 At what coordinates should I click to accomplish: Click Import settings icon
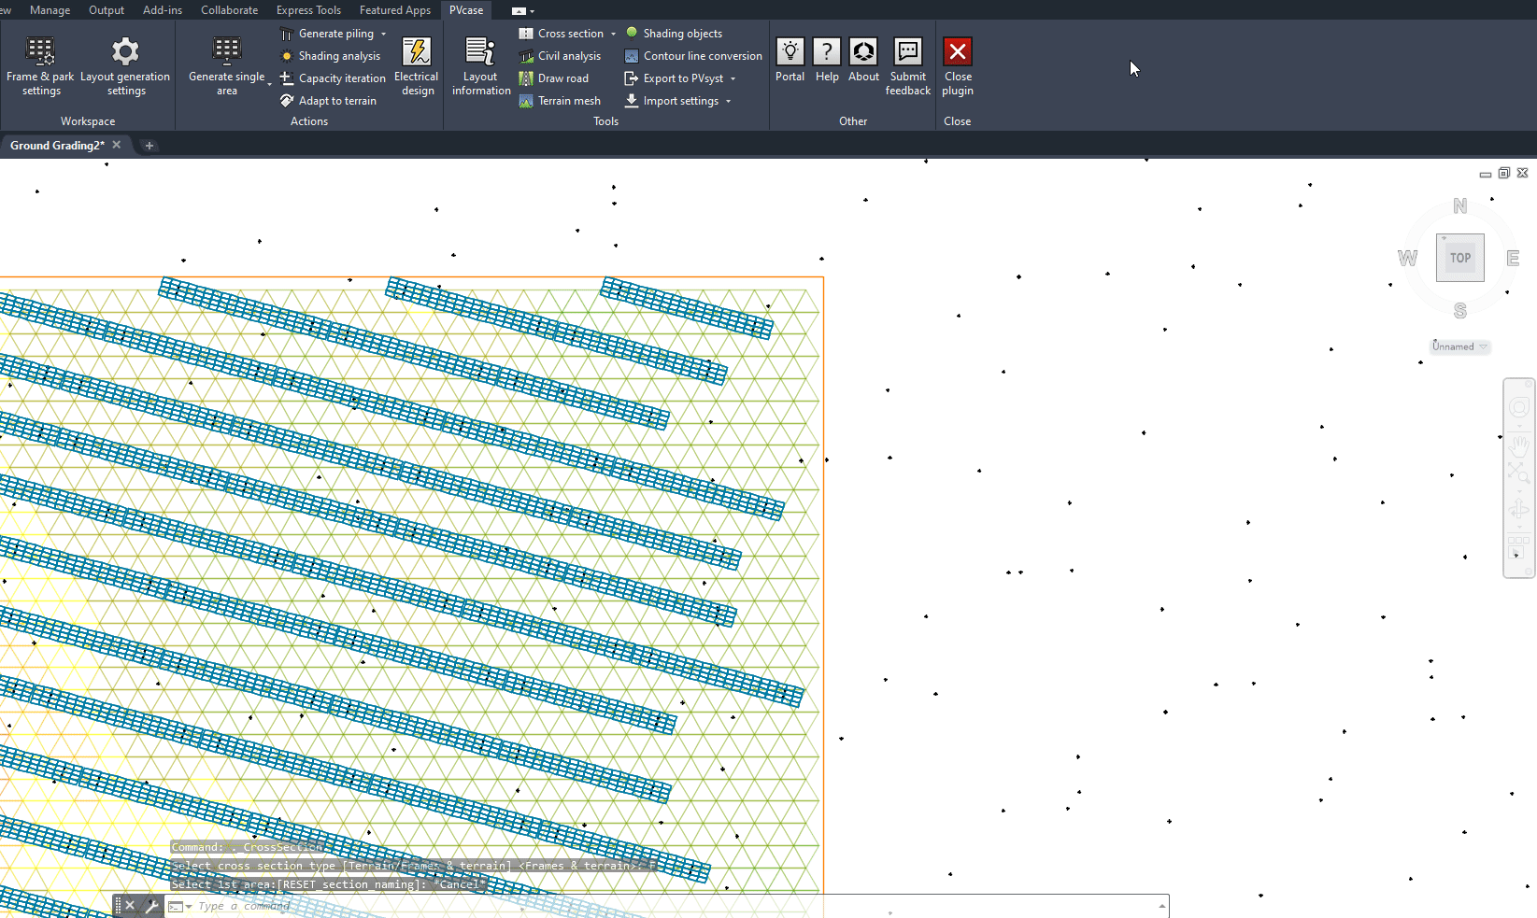(632, 101)
